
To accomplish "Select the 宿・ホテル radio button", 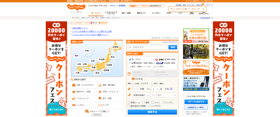I will [130, 59].
